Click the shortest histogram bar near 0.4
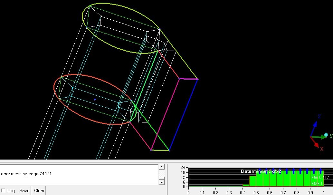The image size is (333, 195). [x=246, y=185]
